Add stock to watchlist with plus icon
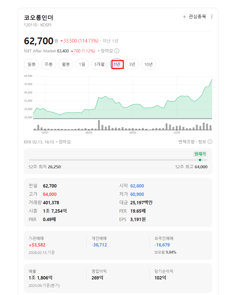The image size is (232, 295). [184, 17]
